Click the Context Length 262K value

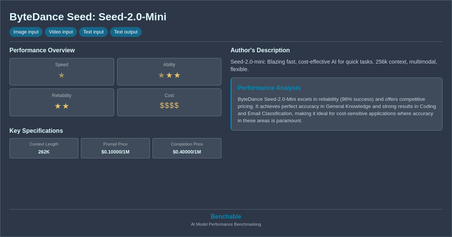(x=44, y=152)
